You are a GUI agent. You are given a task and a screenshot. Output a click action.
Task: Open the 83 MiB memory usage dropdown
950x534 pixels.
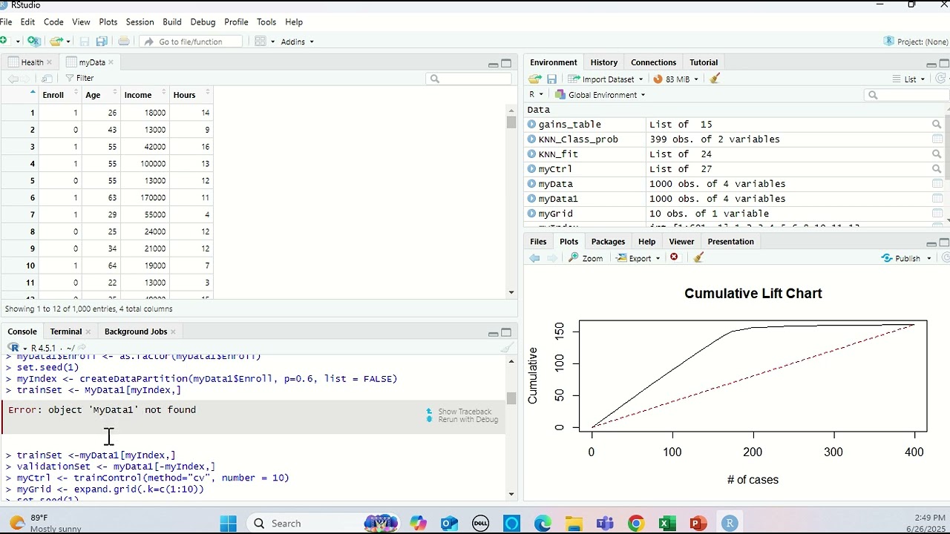[x=675, y=79]
